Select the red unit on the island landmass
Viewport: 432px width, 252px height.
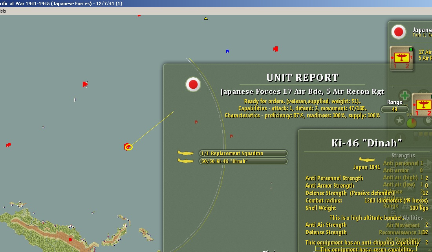[x=70, y=240]
